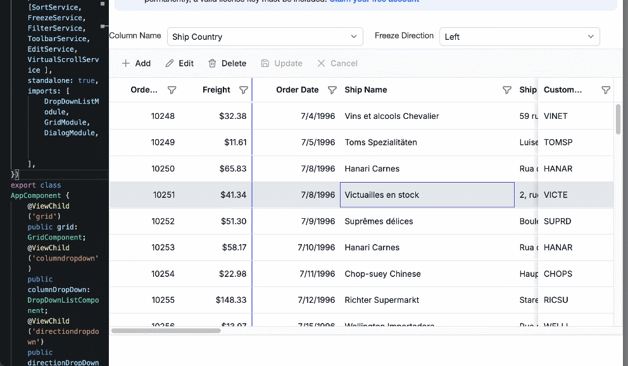Open filter for the Order Date column
The width and height of the screenshot is (628, 366).
point(332,90)
